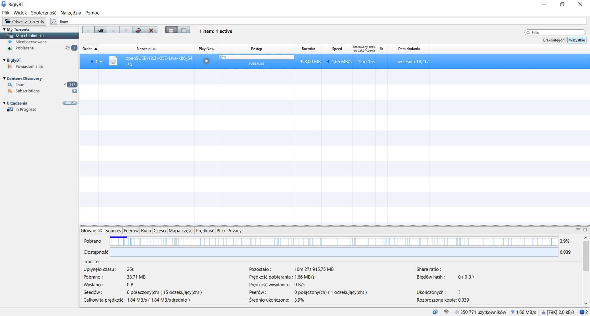Click the Filtr filter box
Screen dimensions: 590x316
pyautogui.click(x=555, y=32)
